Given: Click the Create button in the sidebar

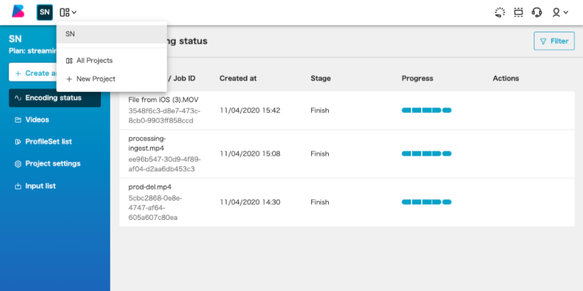Looking at the screenshot, I should [34, 73].
